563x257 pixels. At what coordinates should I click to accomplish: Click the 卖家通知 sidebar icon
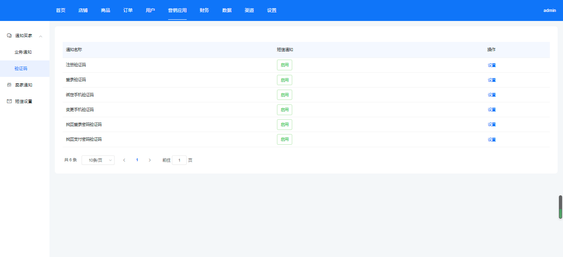(x=9, y=85)
